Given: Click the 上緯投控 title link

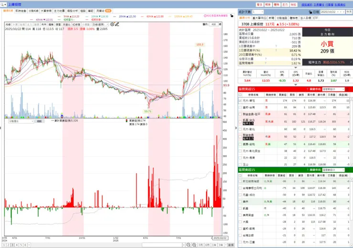Looking at the screenshot, I should click(15, 4).
